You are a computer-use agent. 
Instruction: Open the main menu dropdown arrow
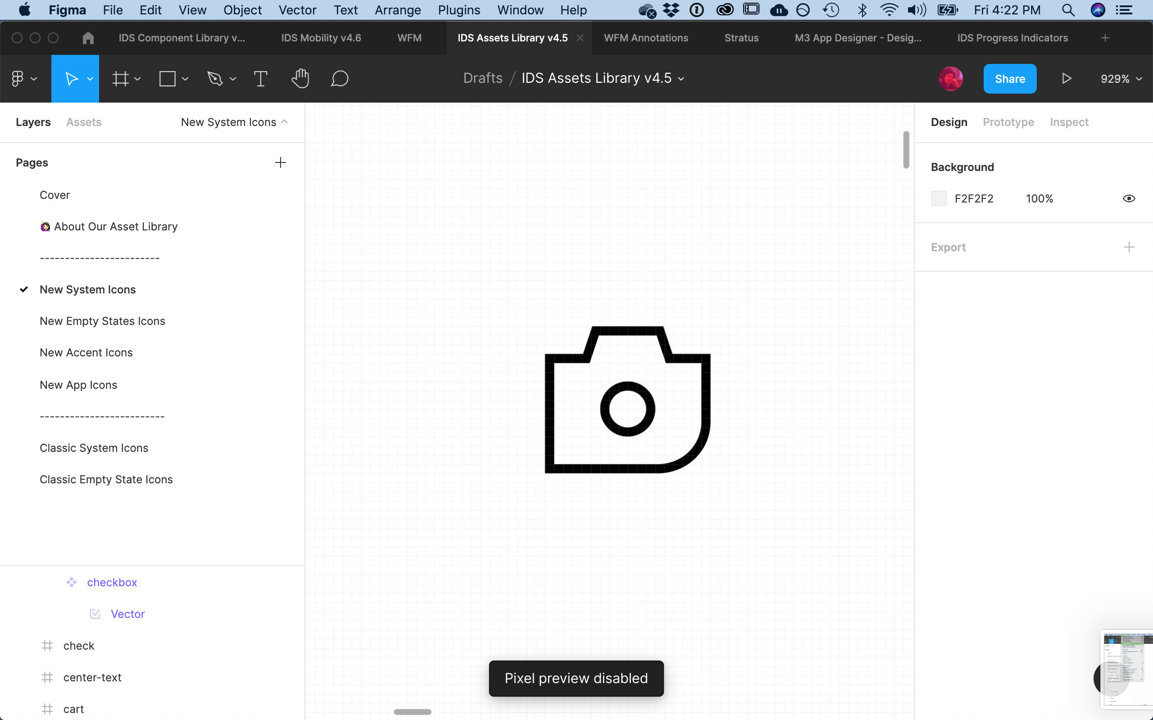click(34, 79)
